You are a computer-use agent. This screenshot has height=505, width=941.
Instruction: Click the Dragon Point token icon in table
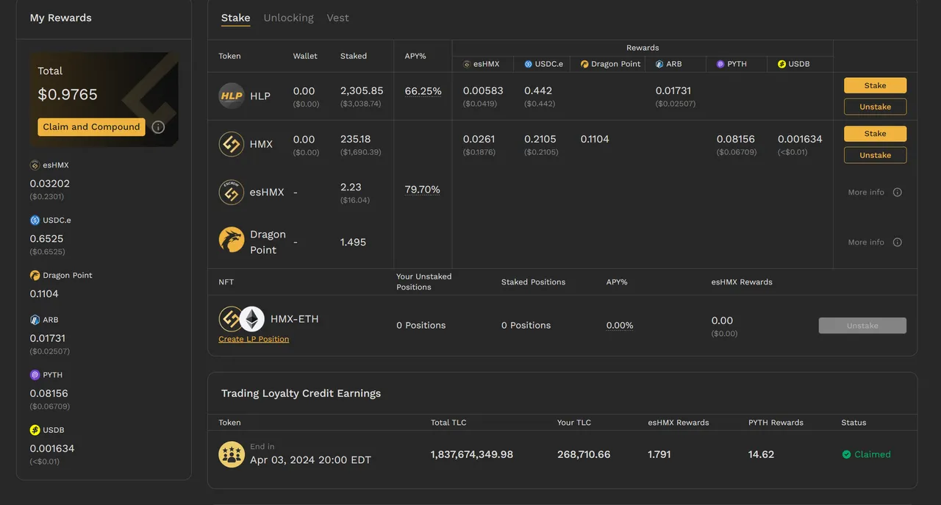click(x=232, y=240)
